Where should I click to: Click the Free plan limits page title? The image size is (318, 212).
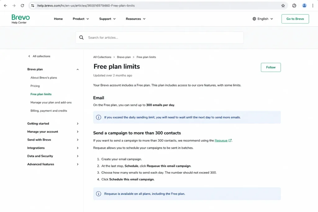point(117,66)
